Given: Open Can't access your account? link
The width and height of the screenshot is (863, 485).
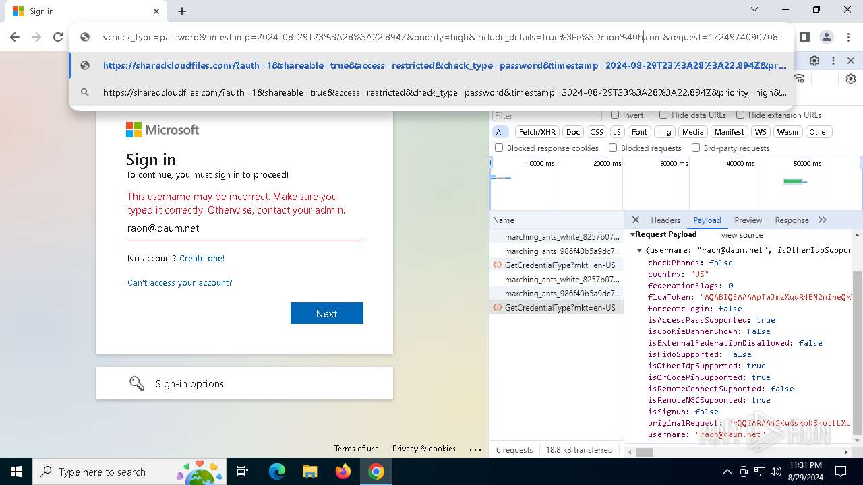Looking at the screenshot, I should click(179, 282).
